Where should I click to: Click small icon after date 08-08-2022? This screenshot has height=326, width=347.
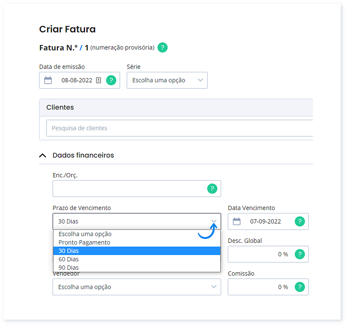(98, 80)
